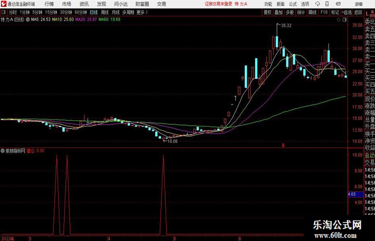Click the 统计 statistics button
The width and height of the screenshot is (375, 241).
(301, 12)
